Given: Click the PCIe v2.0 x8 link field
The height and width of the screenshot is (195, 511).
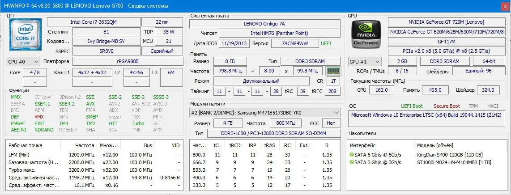Looking at the screenshot, I should click(x=446, y=51).
